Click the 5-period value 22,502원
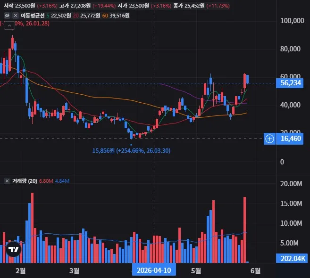Viewport: 310px width, 278px height. tap(61, 16)
